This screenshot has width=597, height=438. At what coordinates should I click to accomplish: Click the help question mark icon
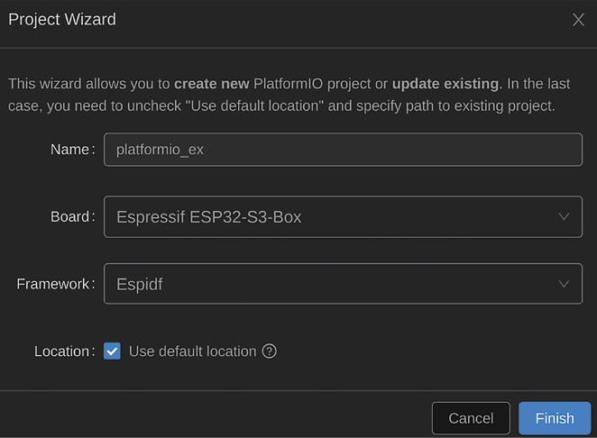pos(269,351)
